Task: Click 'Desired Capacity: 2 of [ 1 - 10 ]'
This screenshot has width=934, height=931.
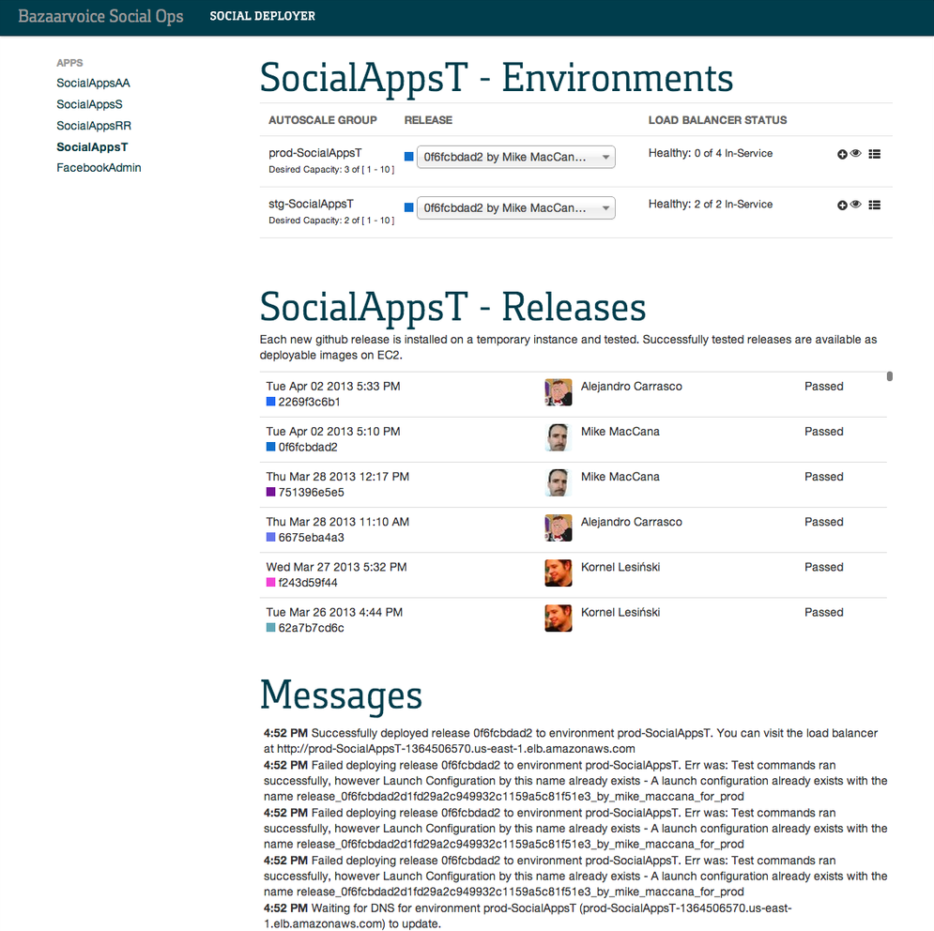Action: pyautogui.click(x=331, y=220)
